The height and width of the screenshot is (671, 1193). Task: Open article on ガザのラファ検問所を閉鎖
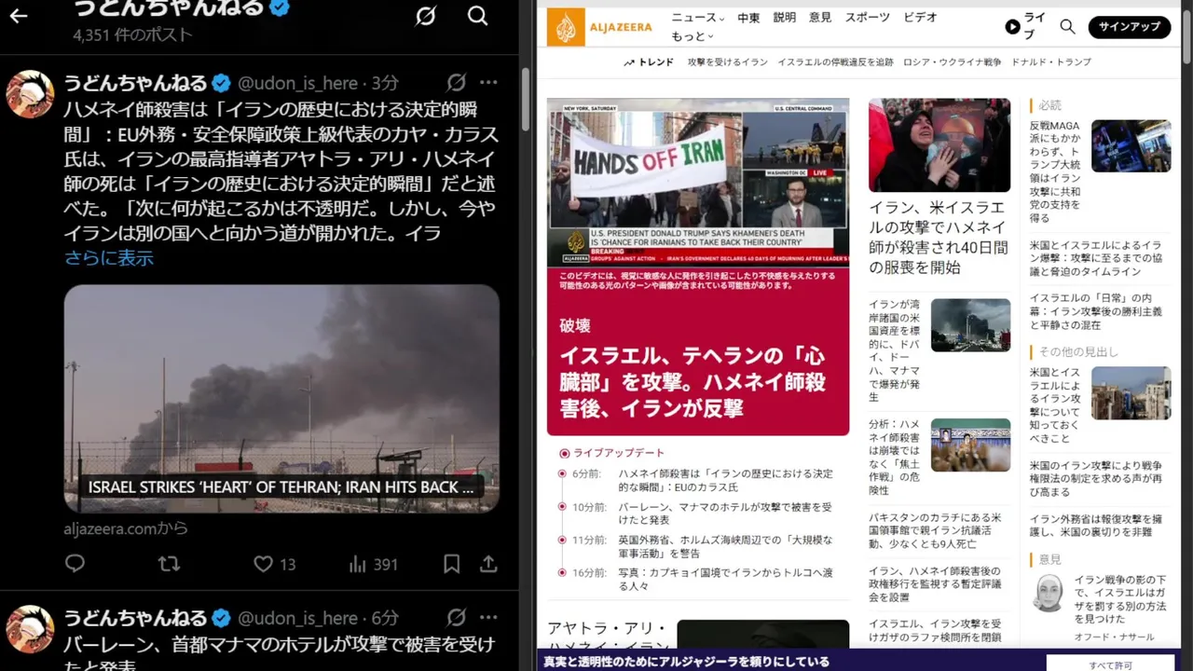[x=935, y=630]
